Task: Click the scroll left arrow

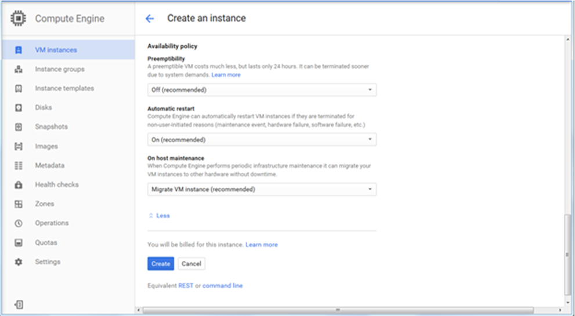Action: [x=139, y=310]
